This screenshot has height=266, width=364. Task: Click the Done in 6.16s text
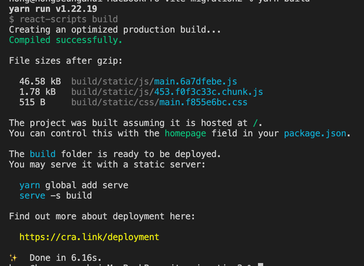click(x=66, y=258)
